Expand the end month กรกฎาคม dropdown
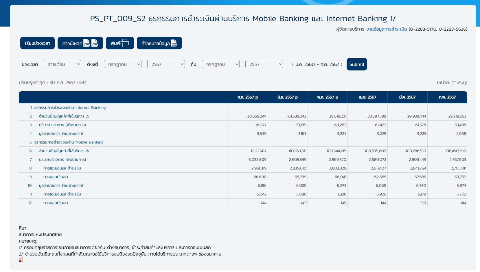480x272 pixels. 220,64
